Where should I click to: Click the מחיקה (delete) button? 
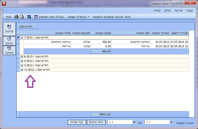(x=10, y=50)
